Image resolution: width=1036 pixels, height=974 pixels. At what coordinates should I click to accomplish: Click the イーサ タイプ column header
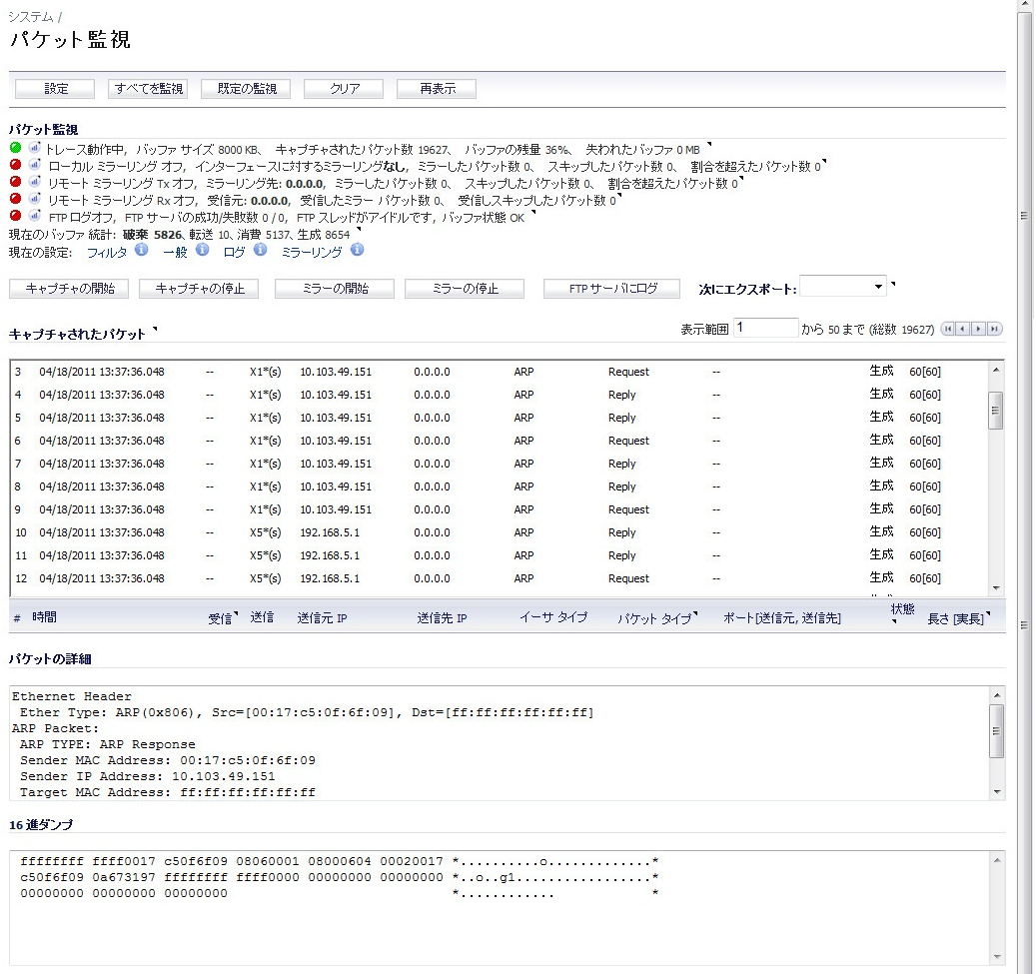coord(553,617)
